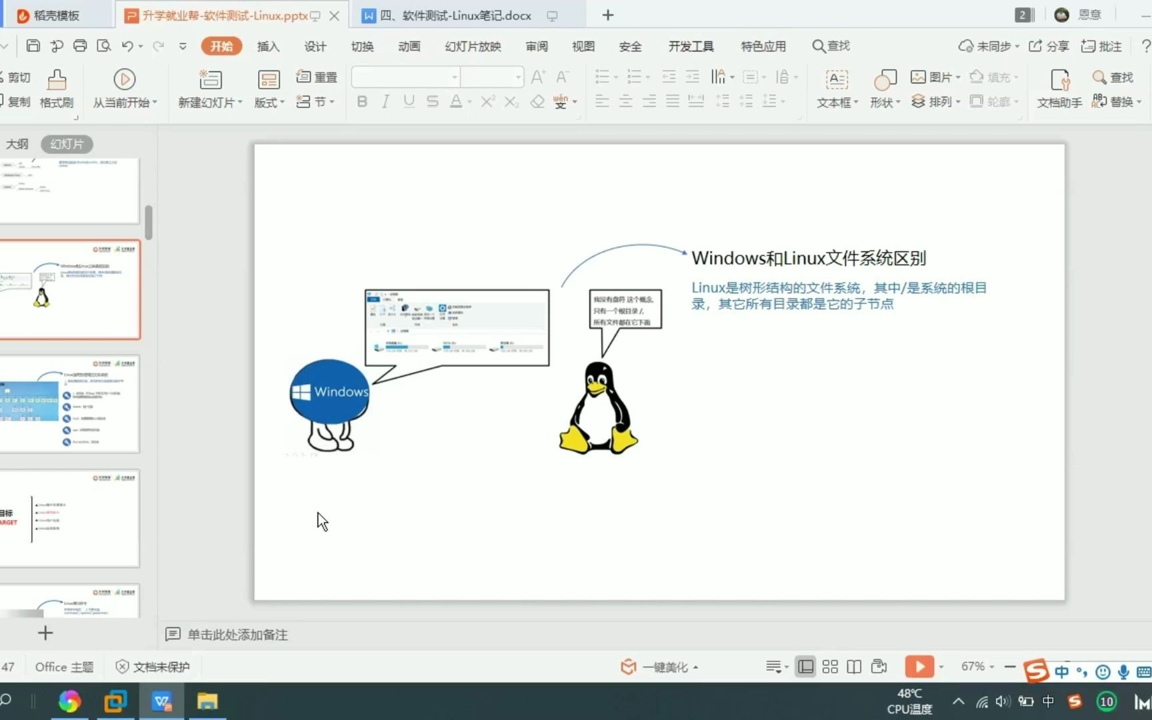
Task: Click the notes area to add notes
Action: pyautogui.click(x=237, y=635)
